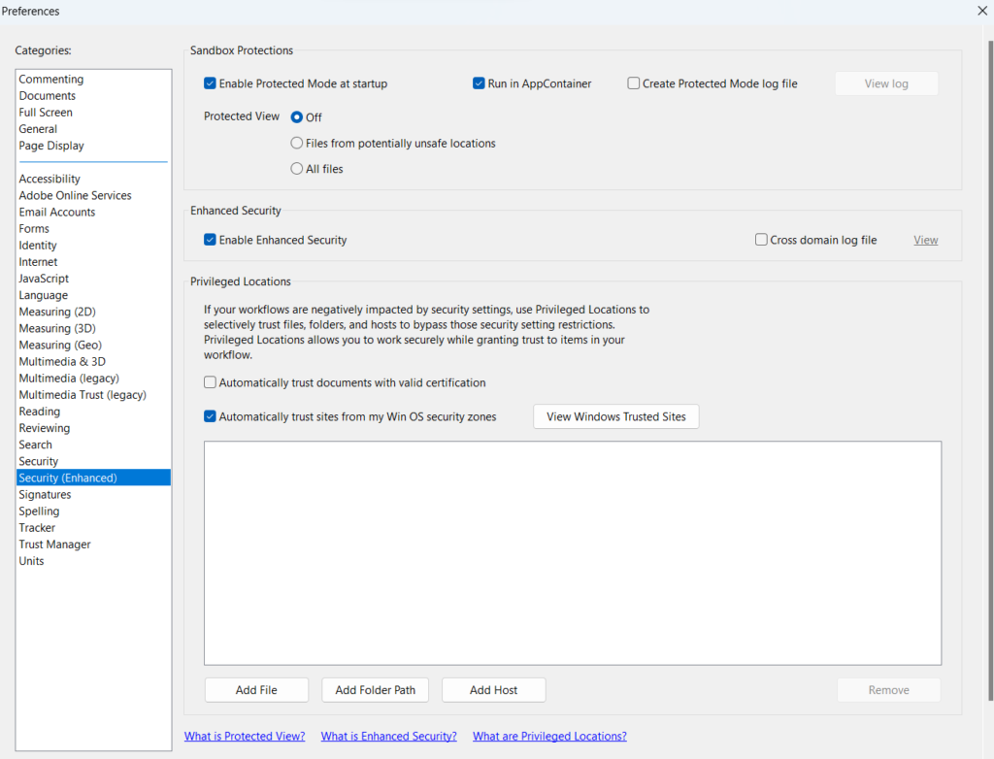
Task: Select the Protected View Off radio button
Action: point(297,116)
